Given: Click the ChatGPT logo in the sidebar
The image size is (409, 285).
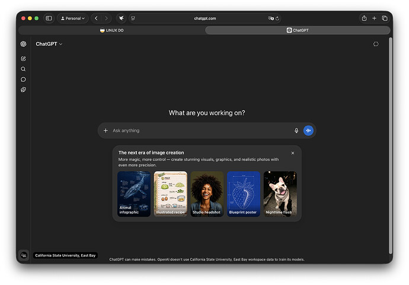Looking at the screenshot, I should click(x=24, y=44).
